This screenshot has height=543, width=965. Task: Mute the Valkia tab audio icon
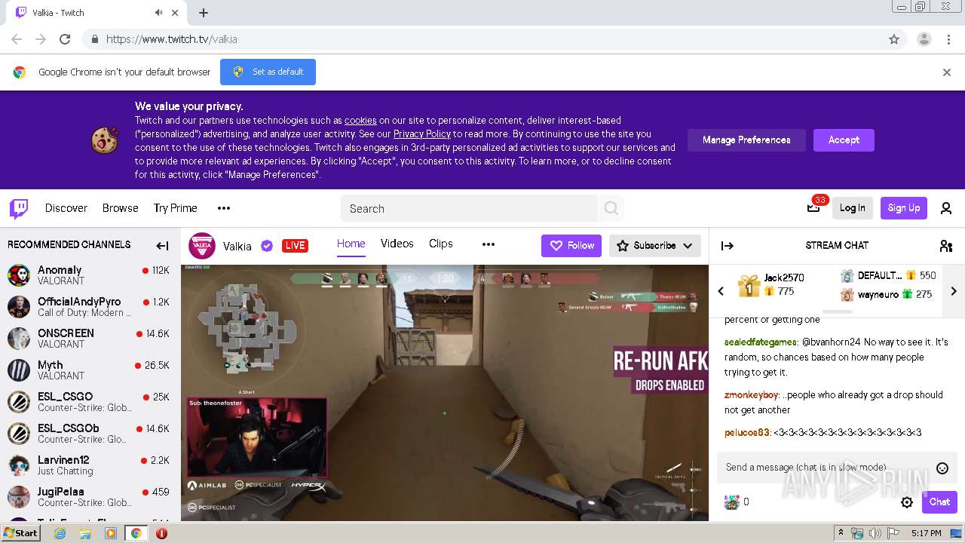pos(158,13)
